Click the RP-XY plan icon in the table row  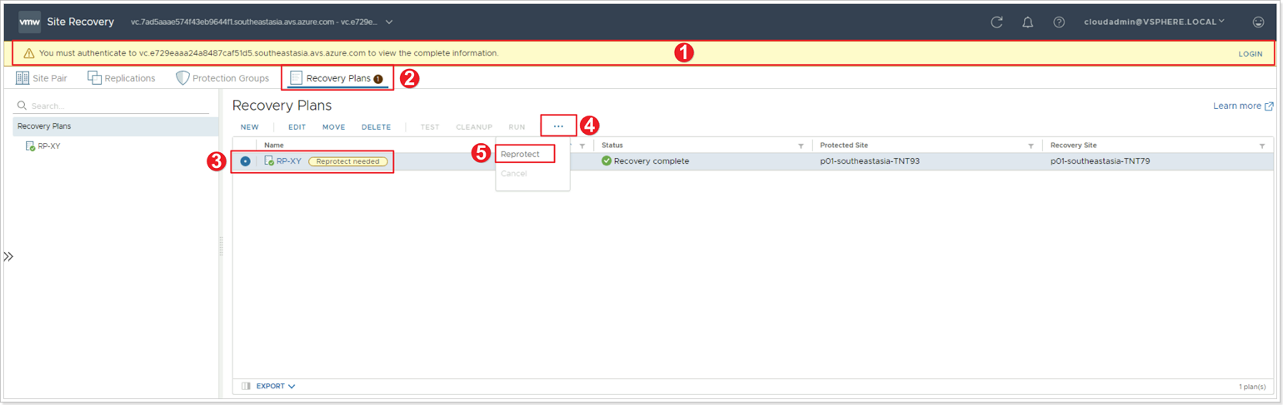coord(269,161)
